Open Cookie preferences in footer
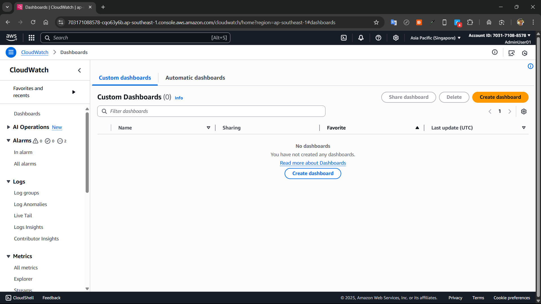 point(512,298)
